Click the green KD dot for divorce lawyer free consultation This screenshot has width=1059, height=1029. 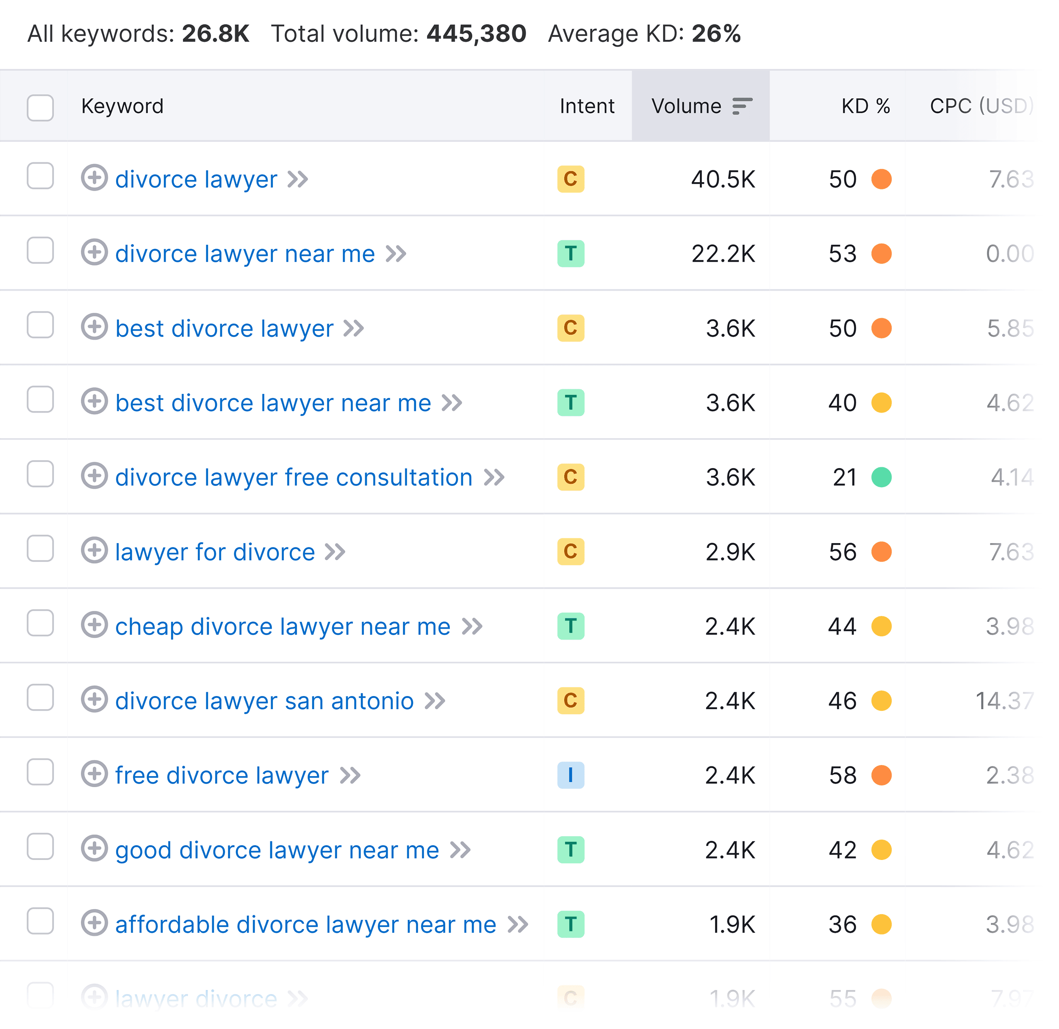point(881,477)
